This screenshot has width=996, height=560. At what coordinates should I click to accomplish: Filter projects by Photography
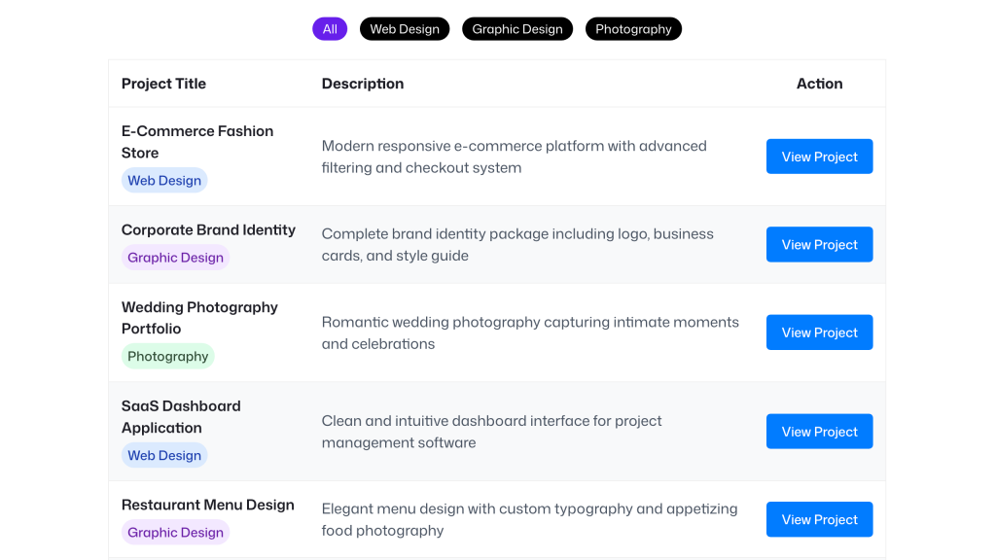(x=633, y=28)
